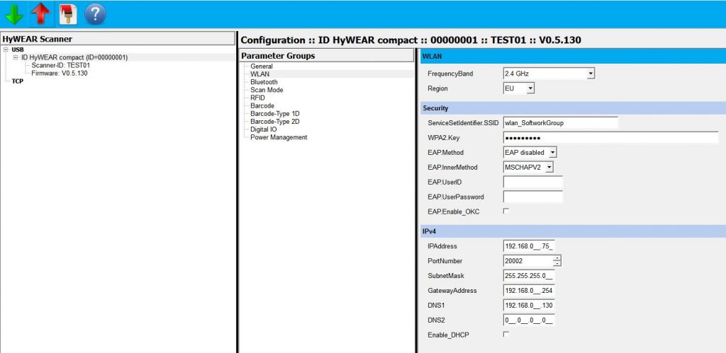Viewport: 726px width, 353px height.
Task: Click the GatewayAddress input field
Action: 529,291
